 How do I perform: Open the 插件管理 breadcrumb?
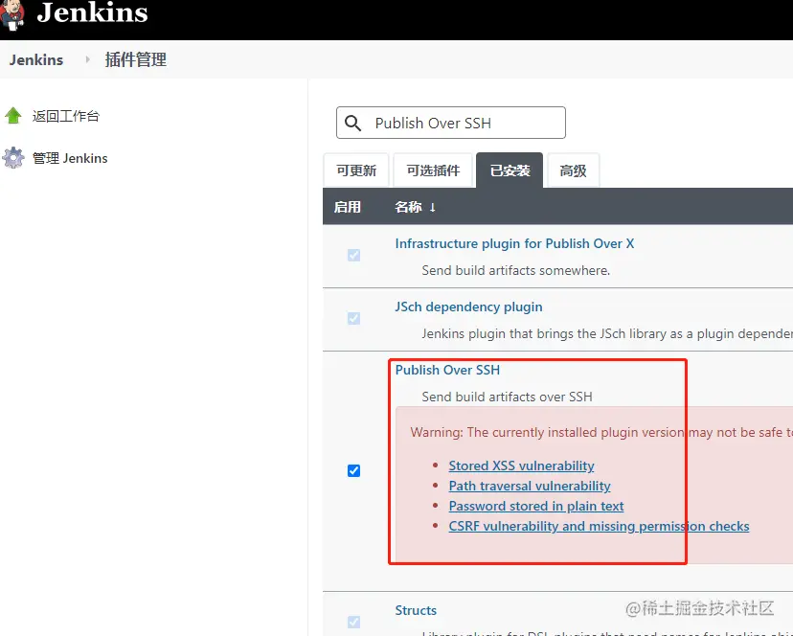(136, 59)
